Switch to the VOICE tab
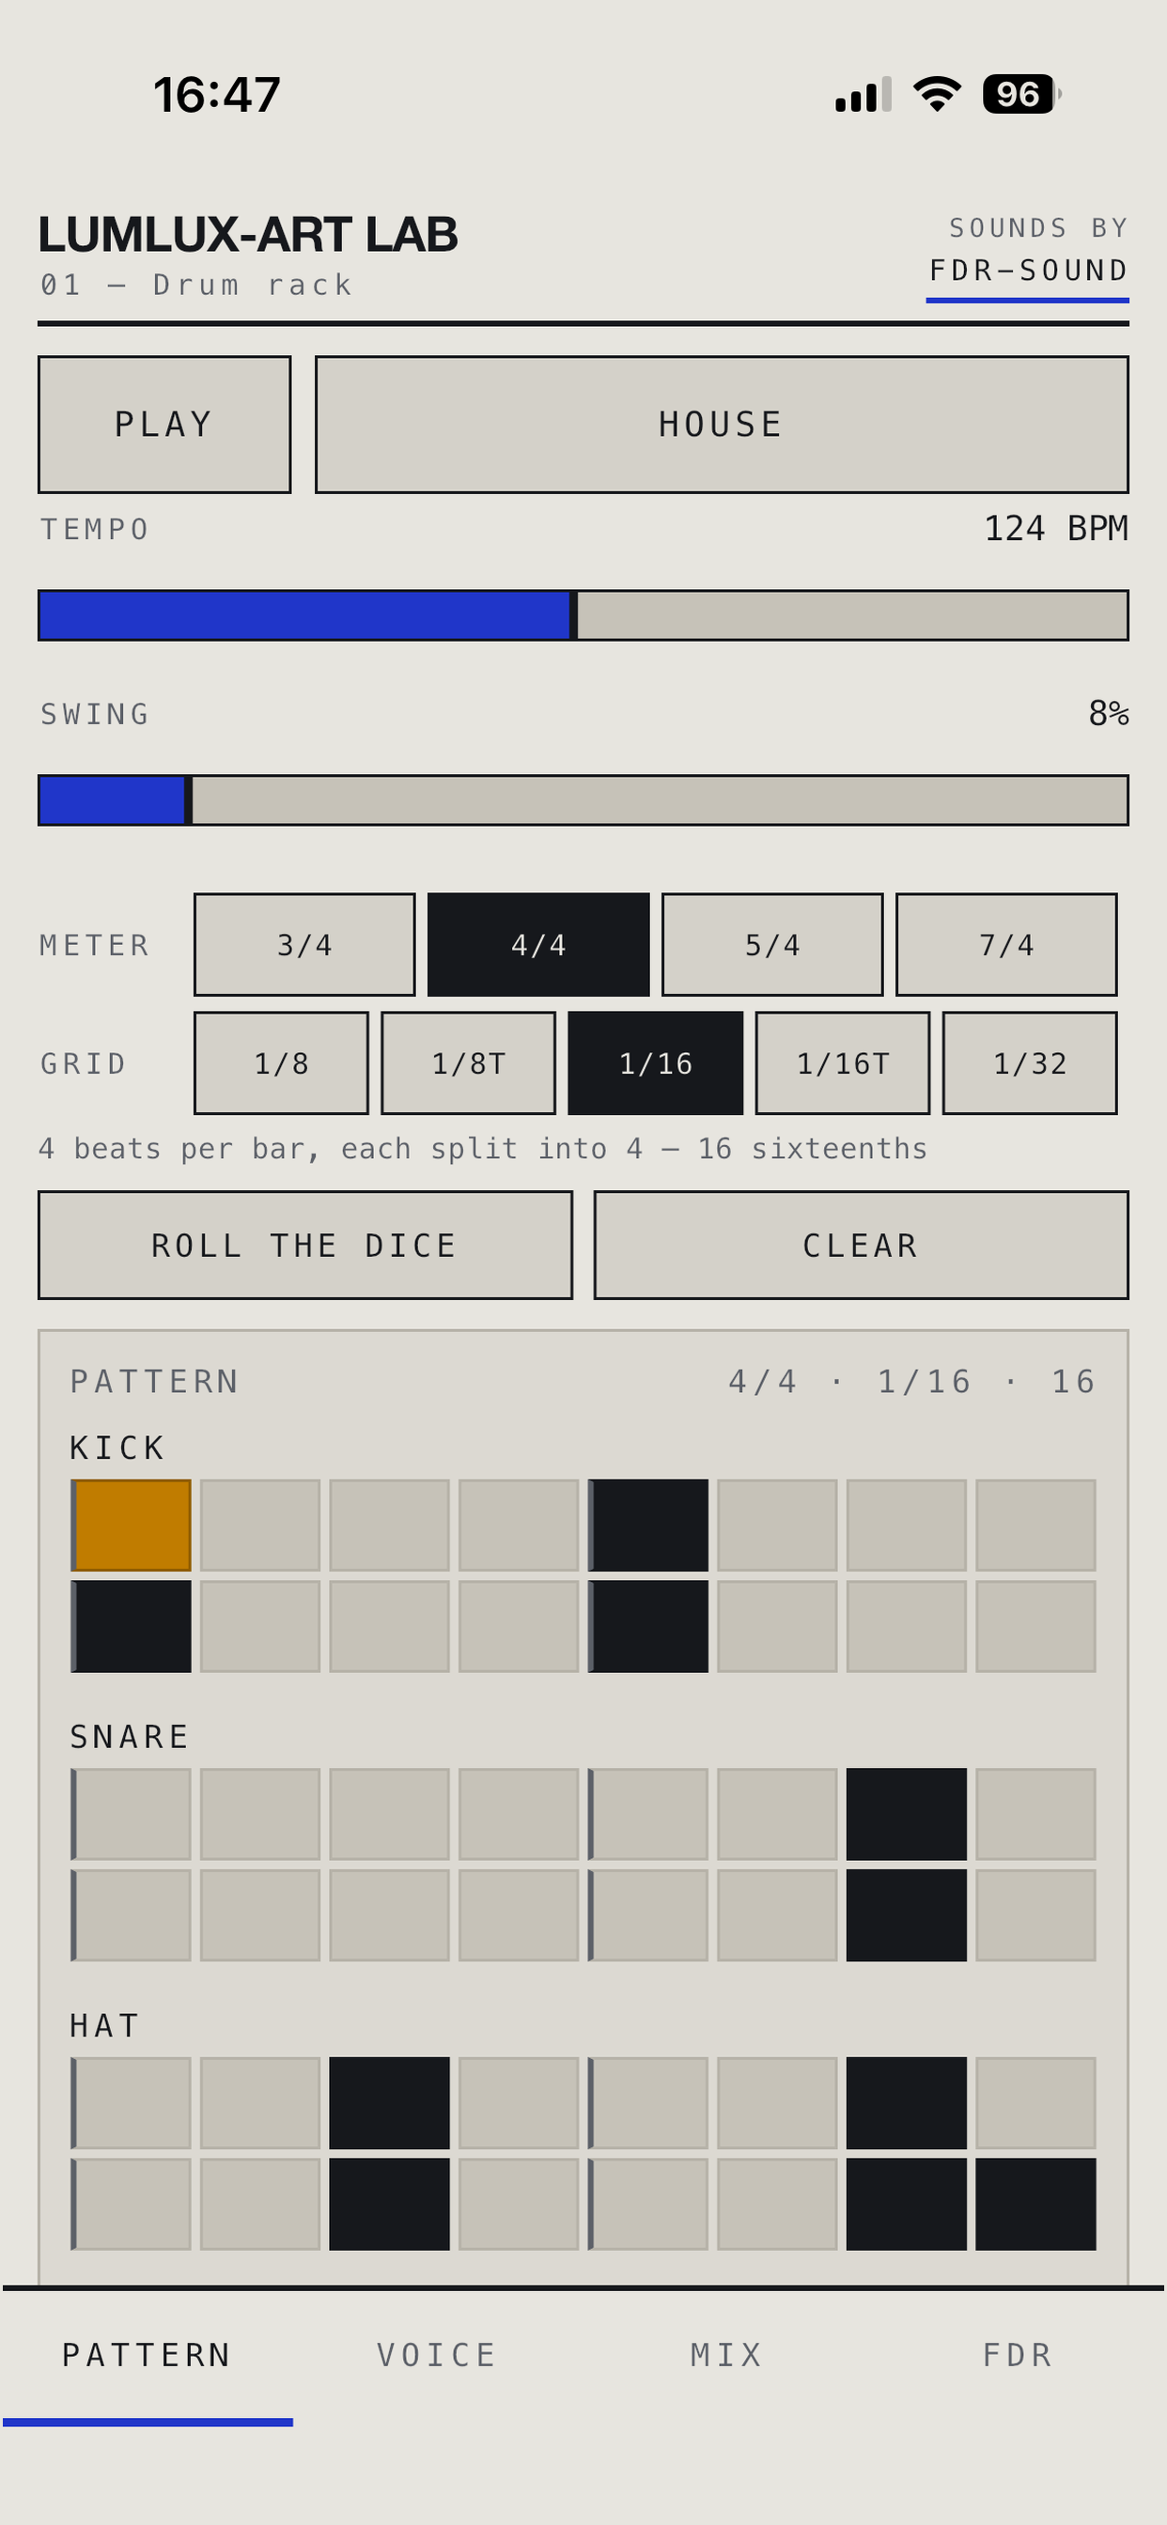Viewport: 1167px width, 2525px height. [x=437, y=2355]
